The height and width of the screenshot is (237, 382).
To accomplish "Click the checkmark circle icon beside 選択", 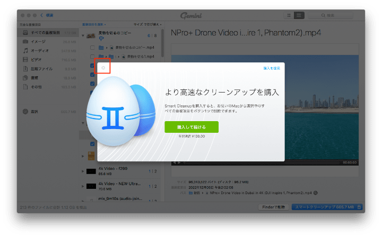I will pos(25,112).
